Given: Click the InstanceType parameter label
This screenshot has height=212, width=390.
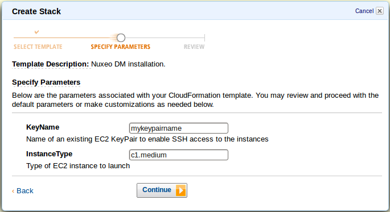Looking at the screenshot, I should [x=49, y=154].
